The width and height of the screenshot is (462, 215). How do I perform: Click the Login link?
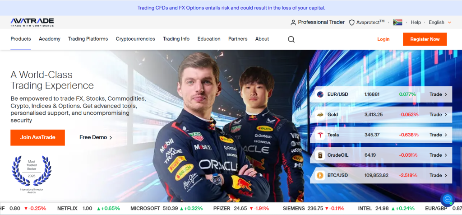point(383,39)
